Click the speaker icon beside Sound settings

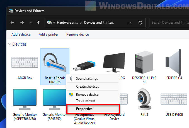[x=71, y=78]
